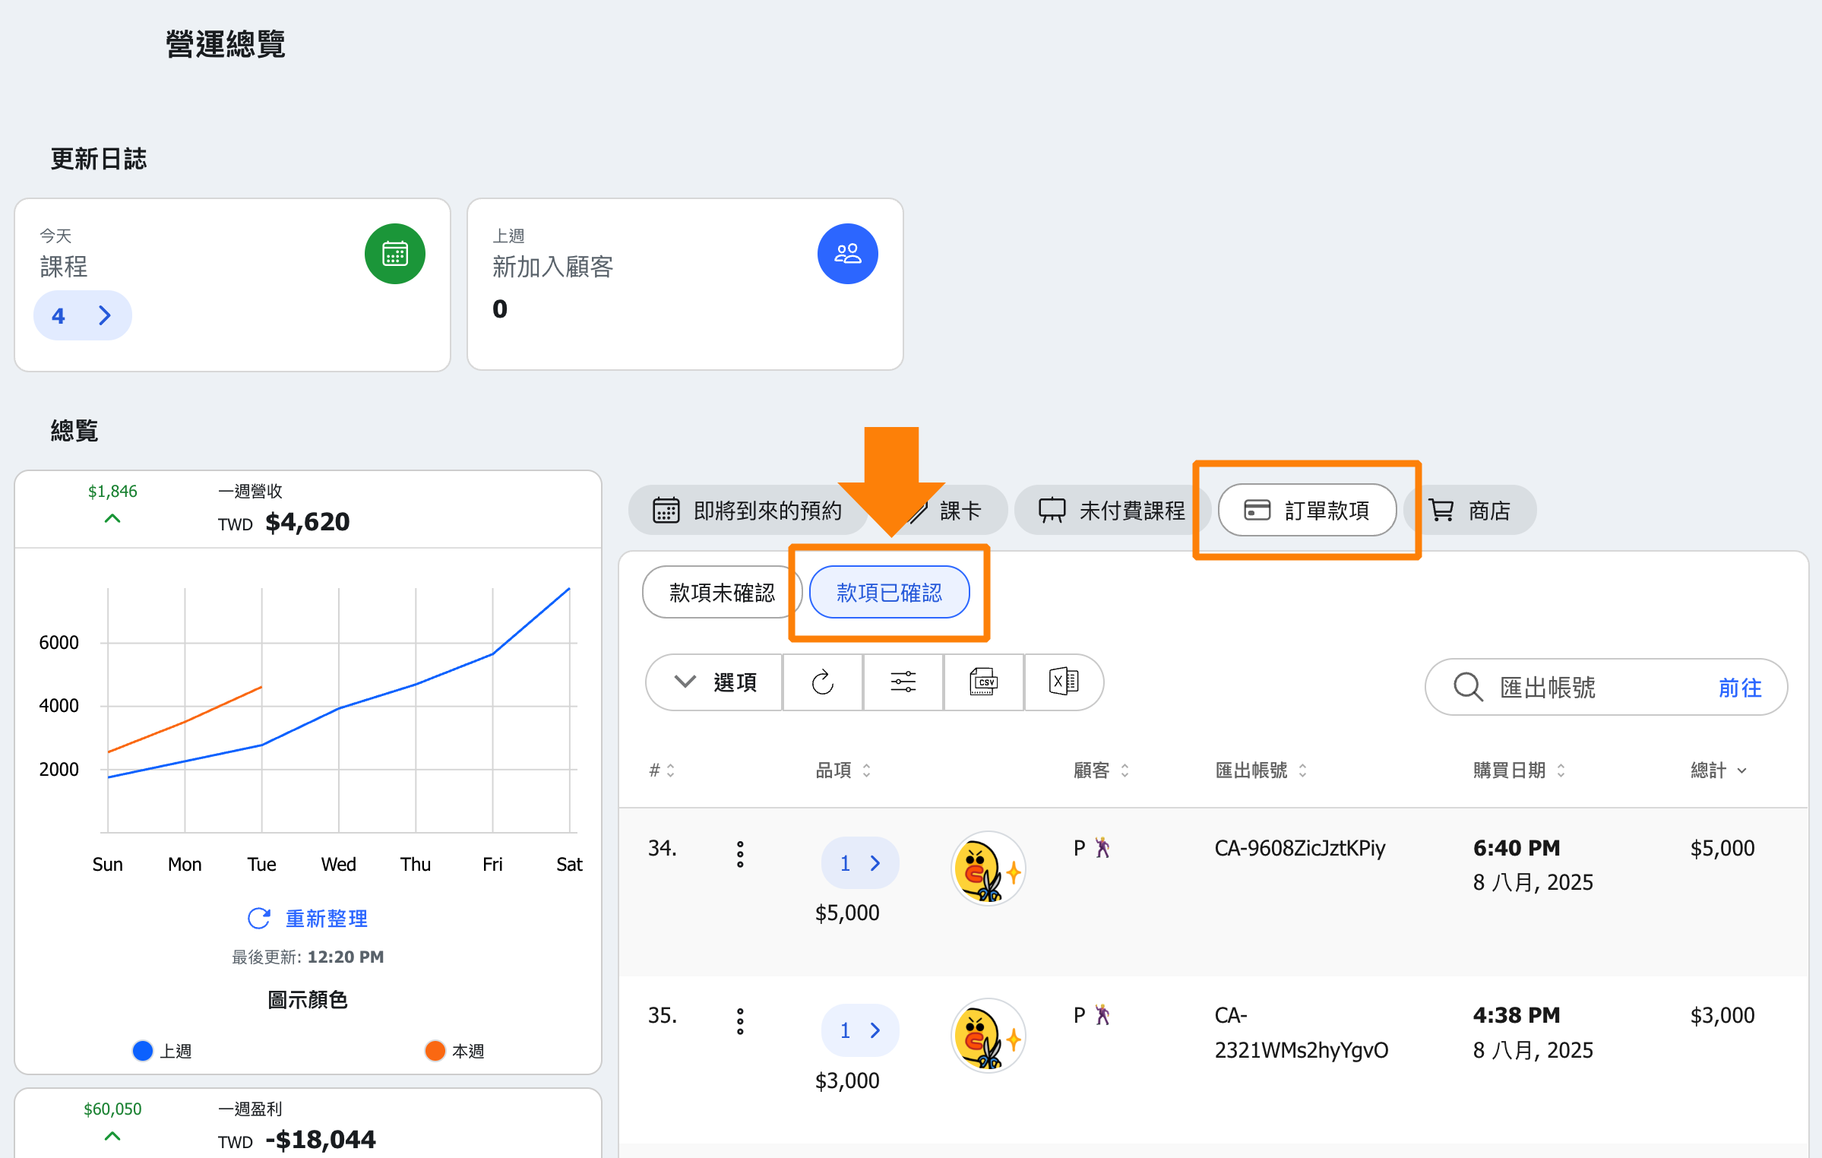Viewport: 1822px width, 1158px height.
Task: Click the 前往 button in the search box
Action: coord(1739,688)
